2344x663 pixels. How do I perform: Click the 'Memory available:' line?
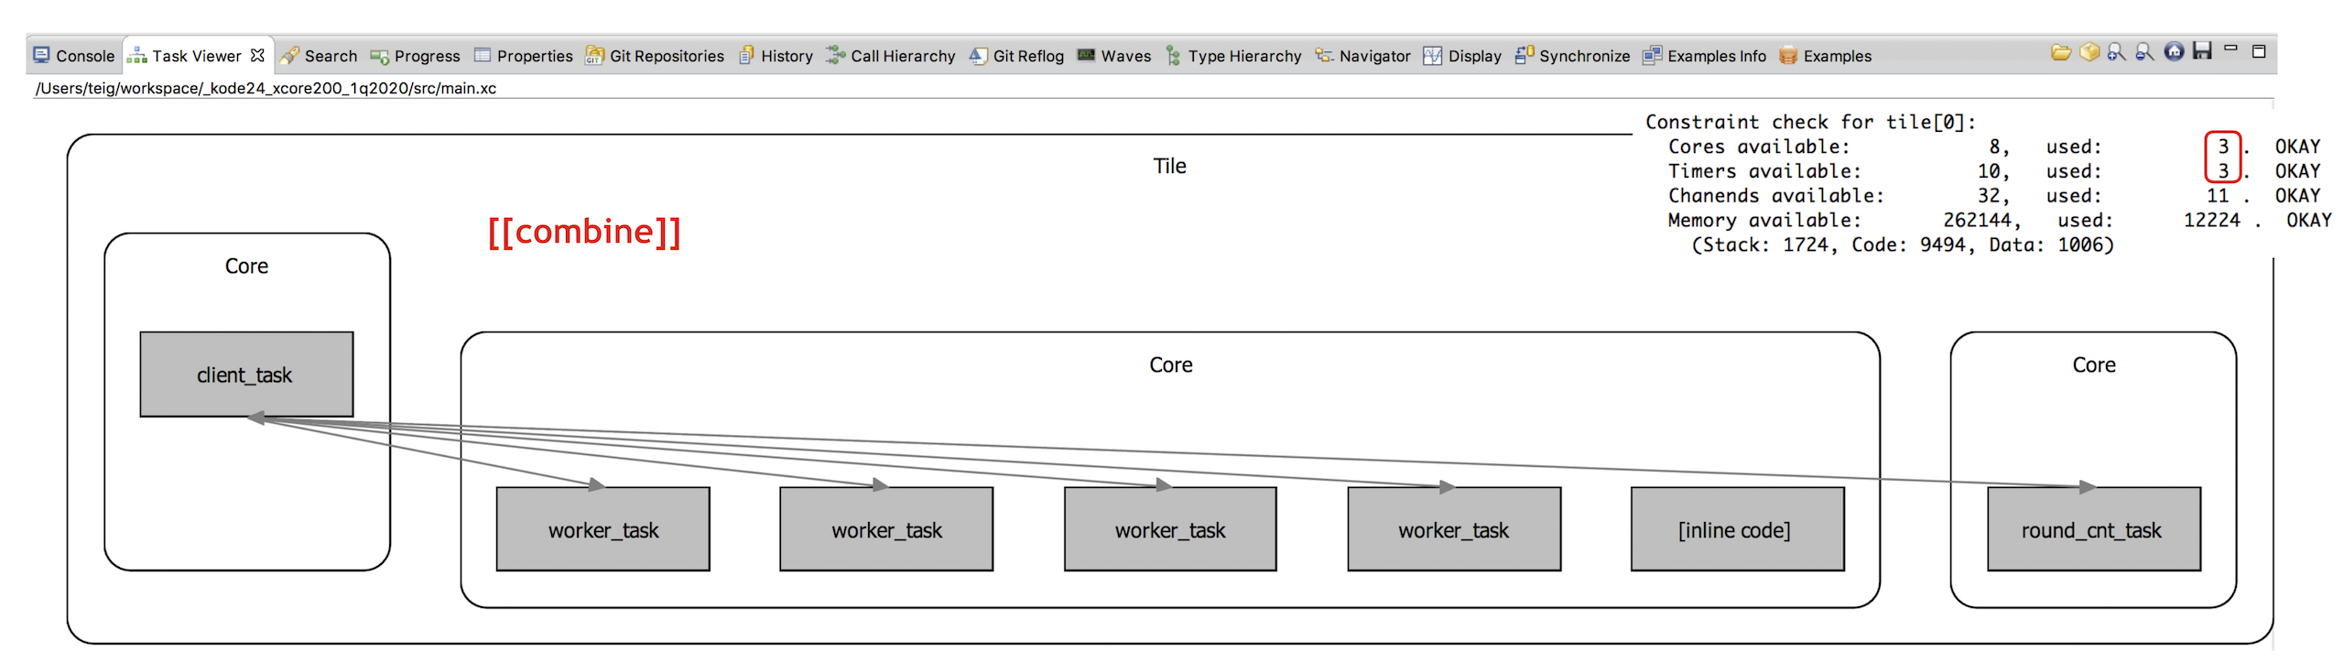pyautogui.click(x=1999, y=220)
